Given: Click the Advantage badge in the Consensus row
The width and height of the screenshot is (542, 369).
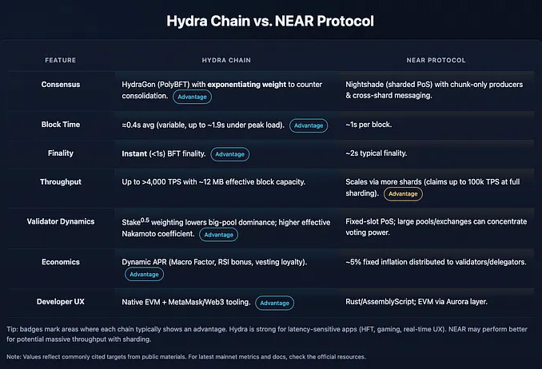Looking at the screenshot, I should pyautogui.click(x=192, y=96).
